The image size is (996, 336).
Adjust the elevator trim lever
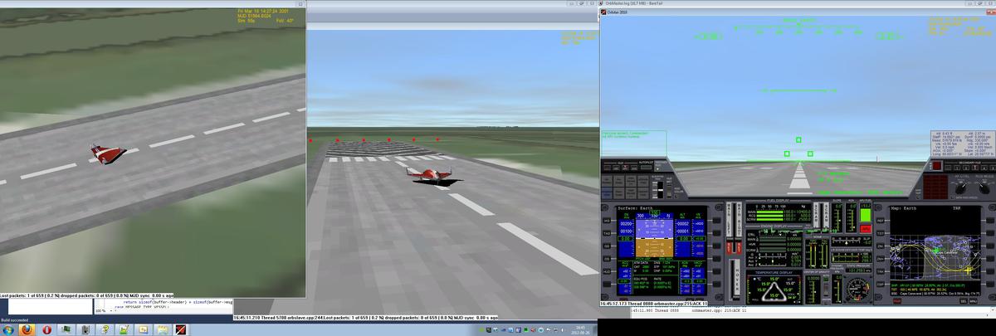click(x=661, y=189)
